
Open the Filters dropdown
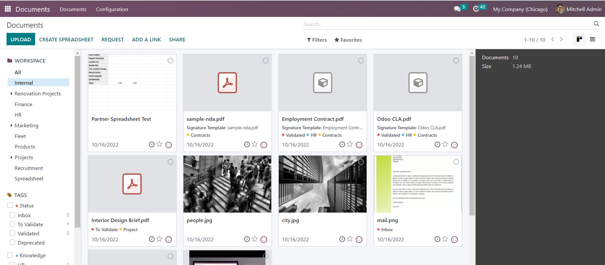click(317, 40)
